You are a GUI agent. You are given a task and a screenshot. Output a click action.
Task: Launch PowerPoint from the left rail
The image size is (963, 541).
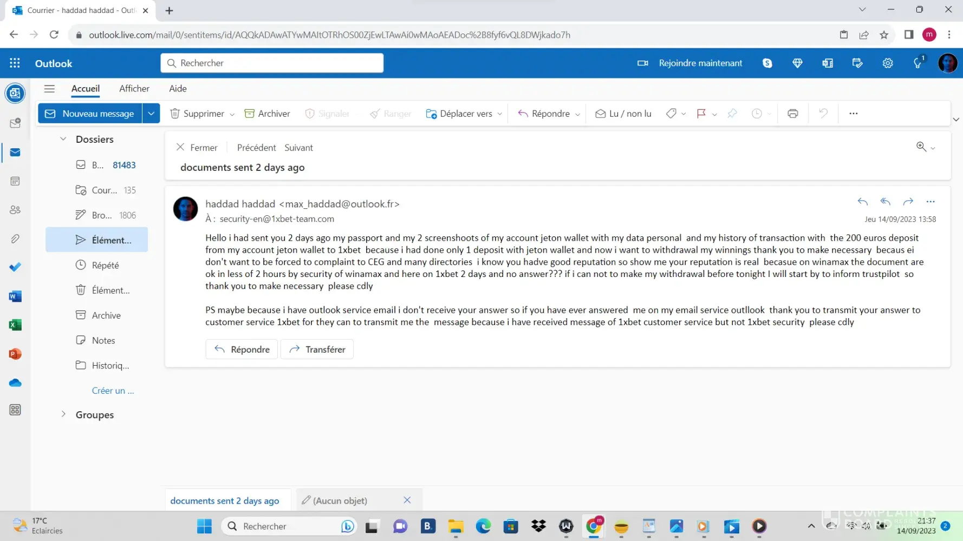(15, 354)
